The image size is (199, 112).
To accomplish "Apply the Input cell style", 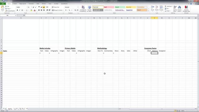I will click(x=142, y=10).
